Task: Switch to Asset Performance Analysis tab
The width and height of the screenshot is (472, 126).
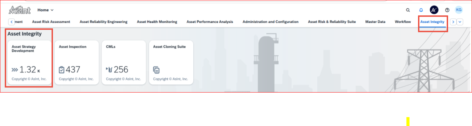Action: point(210,22)
